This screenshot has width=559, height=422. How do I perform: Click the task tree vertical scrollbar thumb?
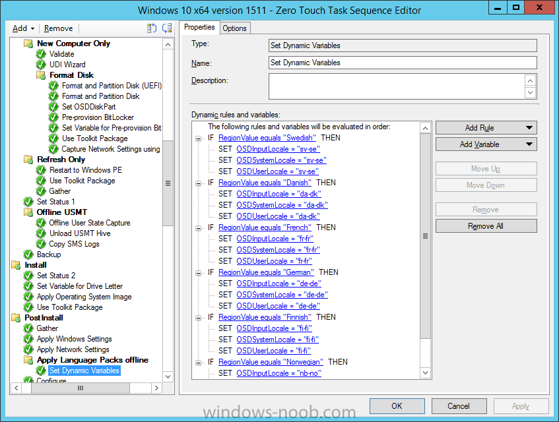coord(168,183)
